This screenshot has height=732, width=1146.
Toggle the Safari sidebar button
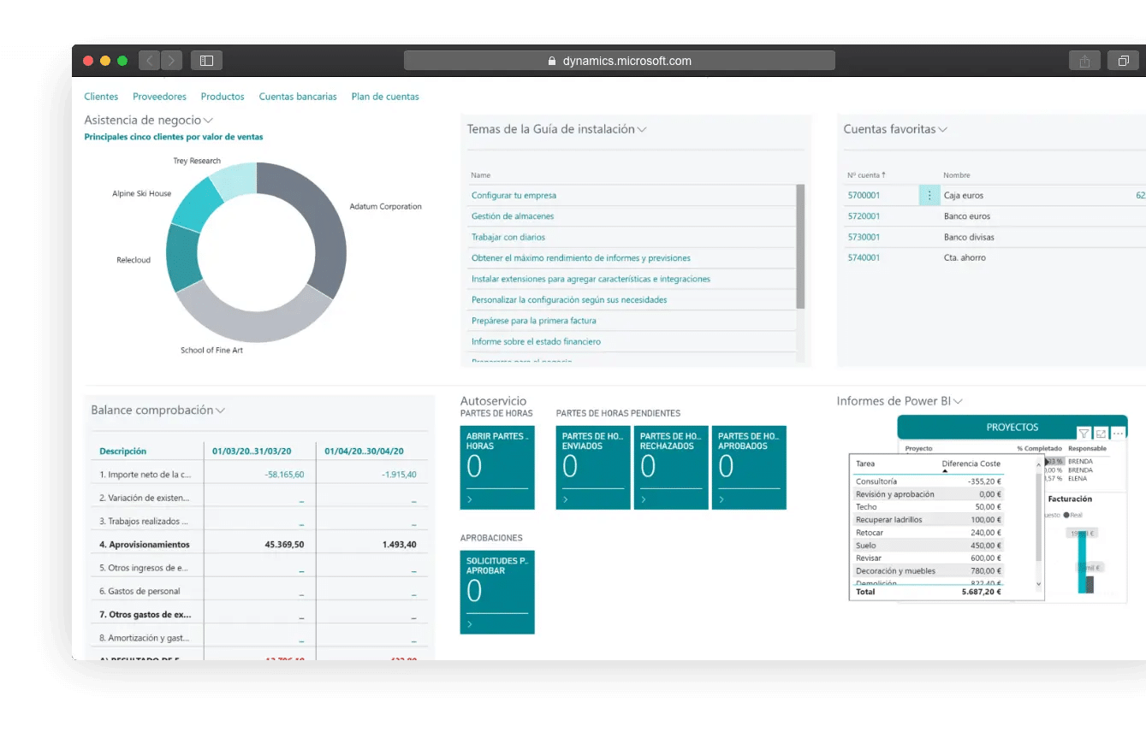(206, 61)
